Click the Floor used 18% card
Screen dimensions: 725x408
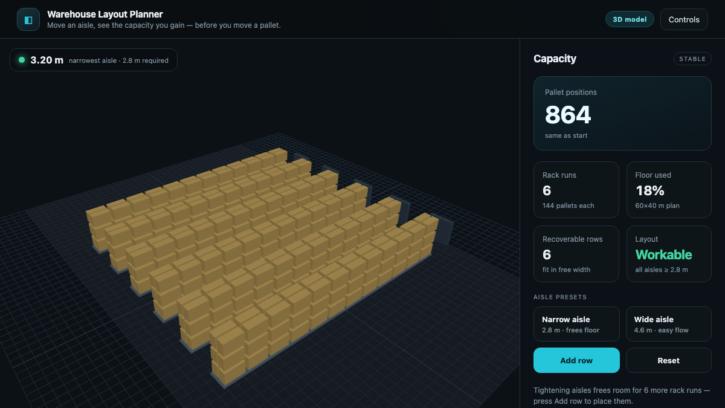[x=668, y=190]
